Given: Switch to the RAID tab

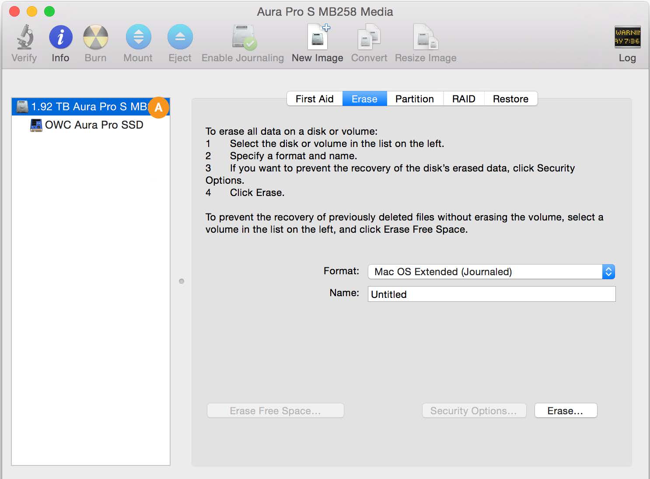Looking at the screenshot, I should 464,98.
